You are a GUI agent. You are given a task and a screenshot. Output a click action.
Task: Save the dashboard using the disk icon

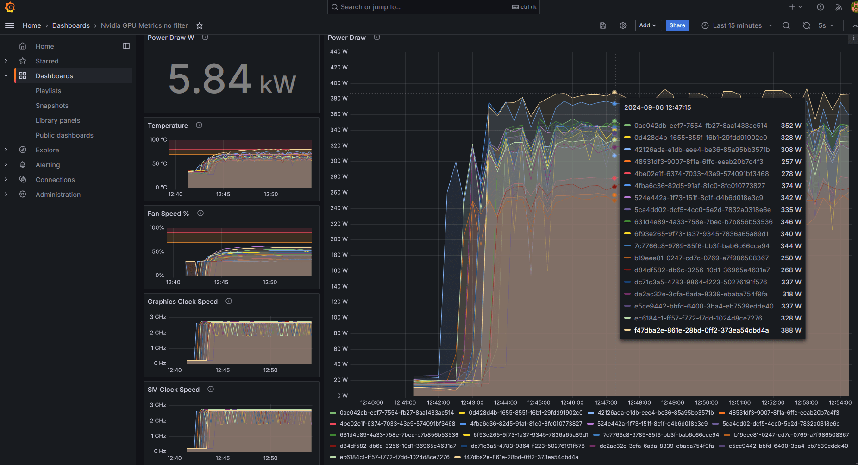pos(603,25)
